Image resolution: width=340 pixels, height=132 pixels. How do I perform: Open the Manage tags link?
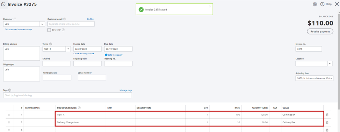[x=126, y=90]
